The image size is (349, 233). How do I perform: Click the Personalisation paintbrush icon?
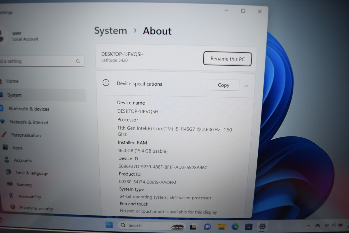click(x=4, y=135)
